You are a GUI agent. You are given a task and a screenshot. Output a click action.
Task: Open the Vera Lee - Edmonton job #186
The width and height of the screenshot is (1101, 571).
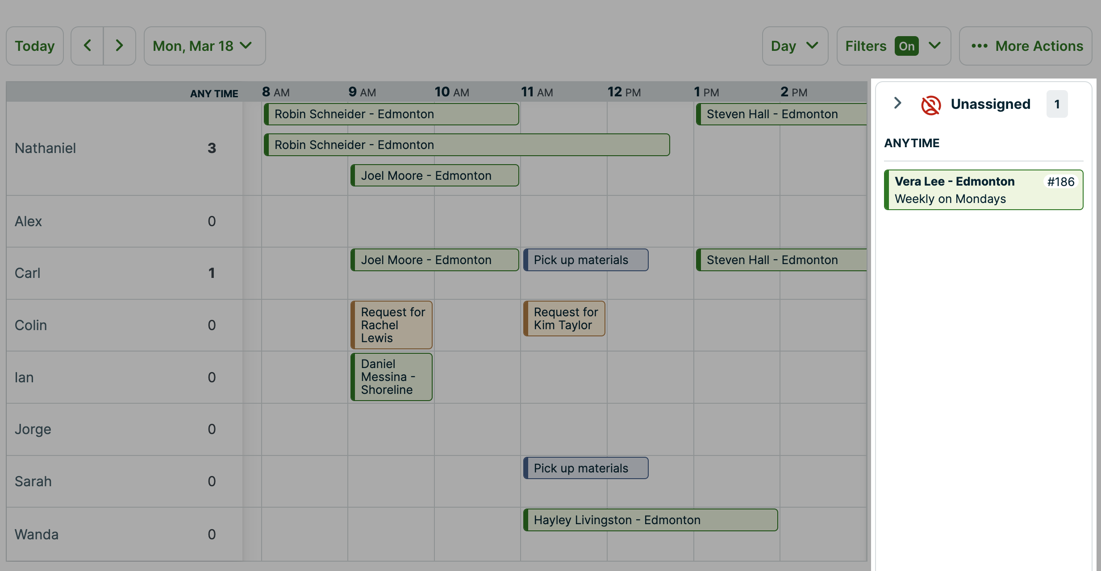[984, 190]
